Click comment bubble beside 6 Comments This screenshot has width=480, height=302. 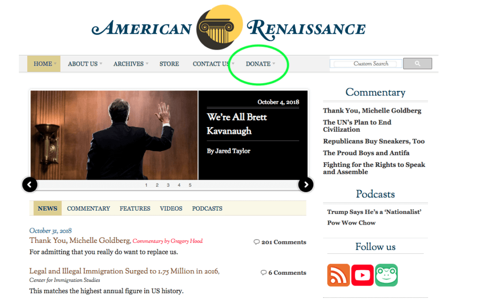(263, 272)
